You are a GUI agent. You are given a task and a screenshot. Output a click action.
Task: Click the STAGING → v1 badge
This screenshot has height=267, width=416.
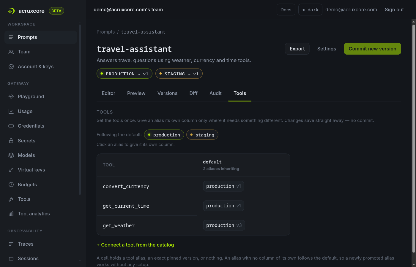(179, 74)
